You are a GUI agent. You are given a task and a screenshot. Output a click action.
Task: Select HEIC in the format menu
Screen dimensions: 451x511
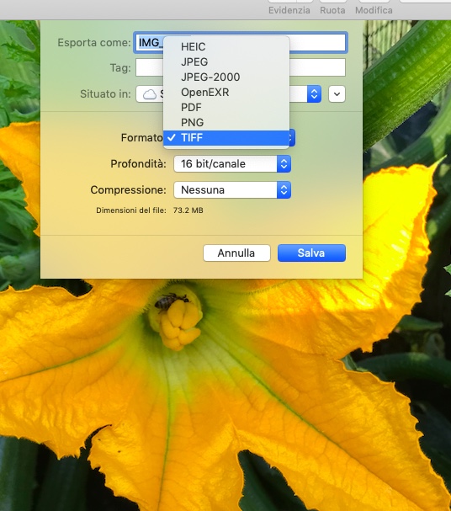click(x=226, y=46)
